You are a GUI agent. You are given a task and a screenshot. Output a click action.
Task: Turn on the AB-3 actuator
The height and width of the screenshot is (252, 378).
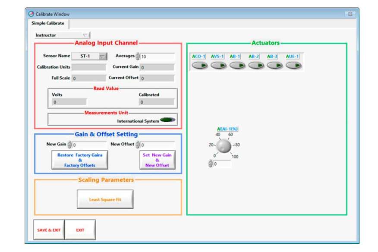(274, 66)
